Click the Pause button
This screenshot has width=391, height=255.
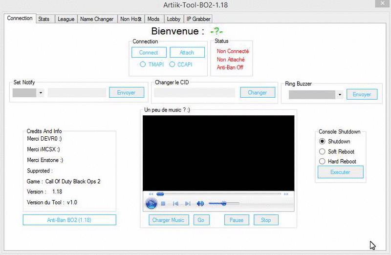coord(237,220)
